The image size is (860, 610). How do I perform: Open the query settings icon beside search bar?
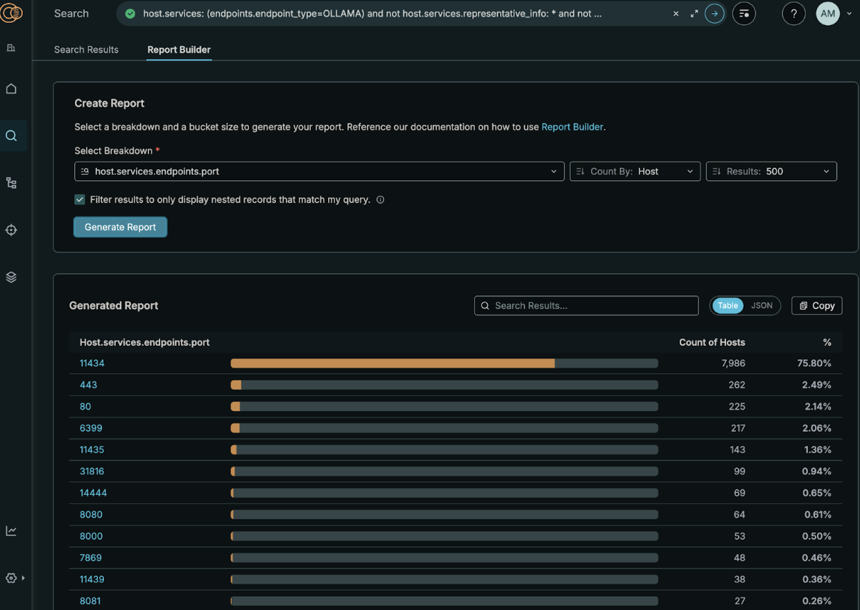click(743, 13)
